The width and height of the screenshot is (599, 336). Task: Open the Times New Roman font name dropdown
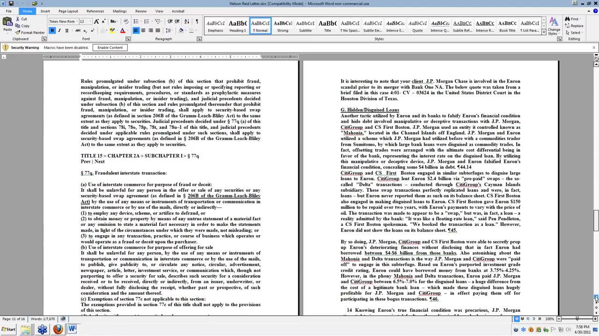77,21
